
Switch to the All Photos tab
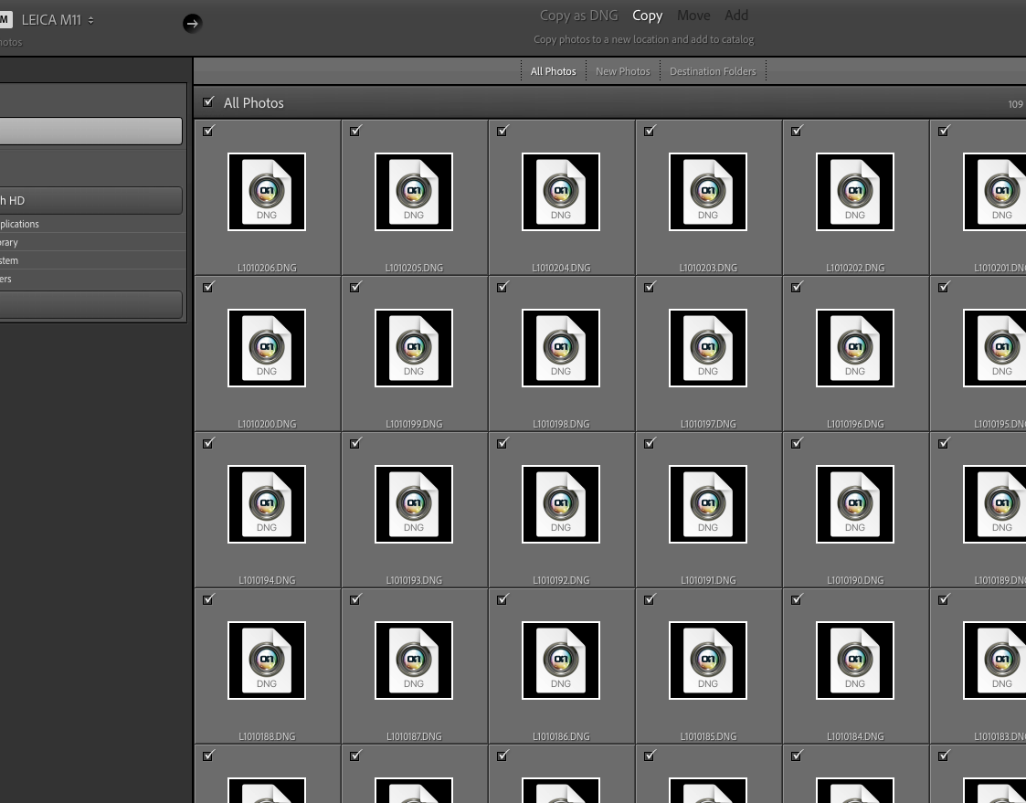click(x=553, y=71)
